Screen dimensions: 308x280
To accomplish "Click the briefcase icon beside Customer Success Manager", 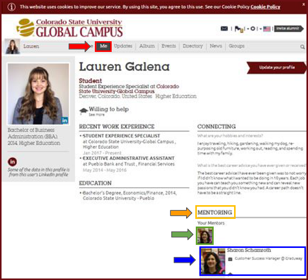I will 230,259.
